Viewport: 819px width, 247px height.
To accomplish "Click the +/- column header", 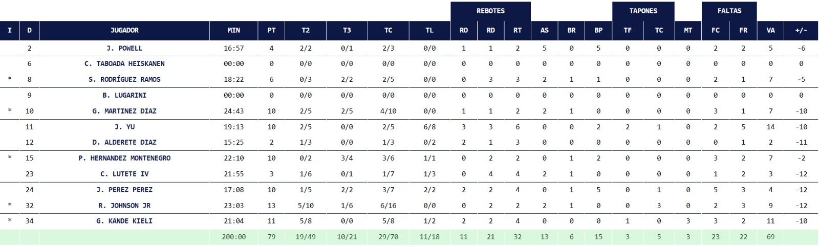I will [801, 30].
